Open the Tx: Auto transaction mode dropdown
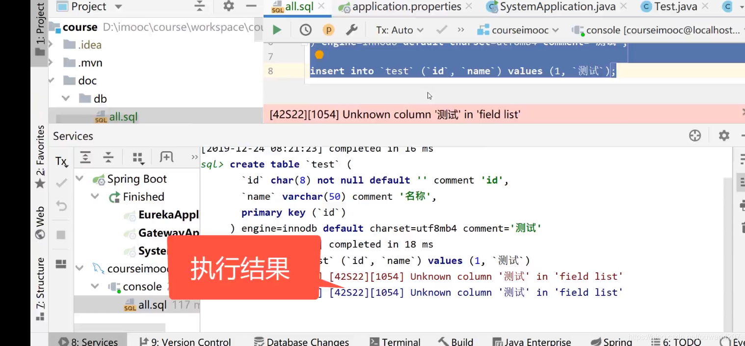 tap(399, 30)
